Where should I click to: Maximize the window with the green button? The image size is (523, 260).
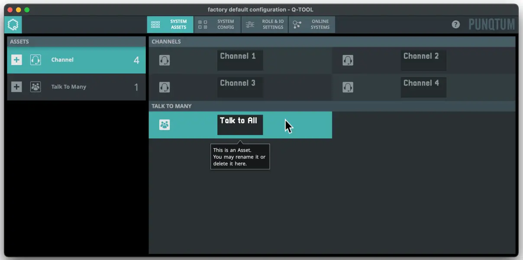click(27, 10)
